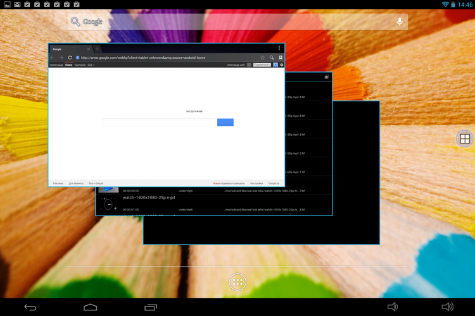
Task: Close the Google browser tab
Action: coord(89,49)
